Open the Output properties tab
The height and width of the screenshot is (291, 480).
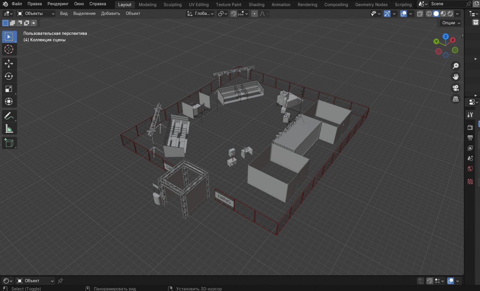pyautogui.click(x=470, y=138)
